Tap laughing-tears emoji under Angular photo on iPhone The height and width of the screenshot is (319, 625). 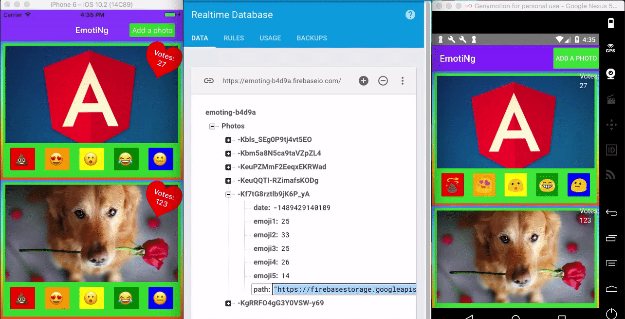126,159
